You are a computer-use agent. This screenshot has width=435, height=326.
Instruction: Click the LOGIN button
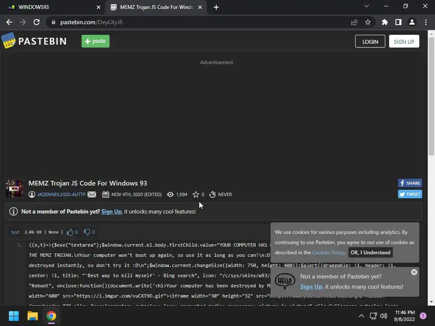[x=370, y=41]
